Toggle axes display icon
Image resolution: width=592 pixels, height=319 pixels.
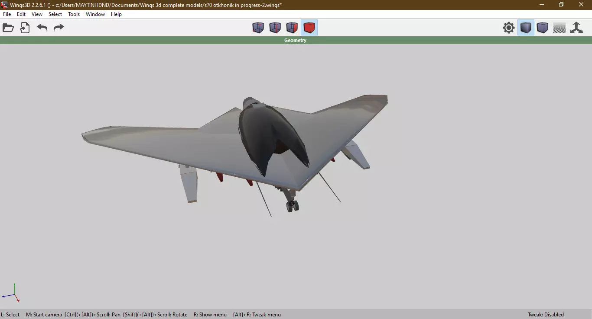(x=576, y=28)
